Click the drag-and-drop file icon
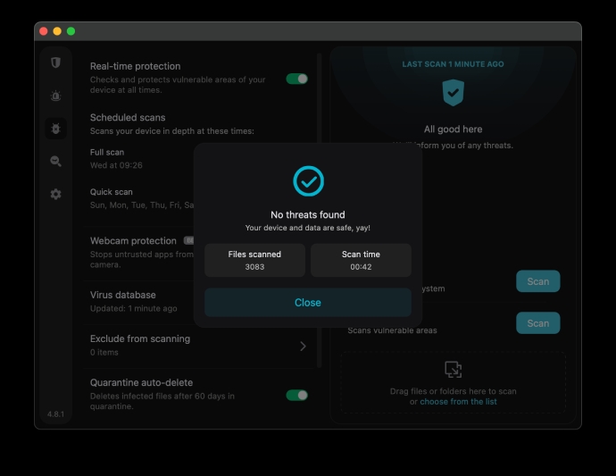Screen dimensions: 616x476 453,369
